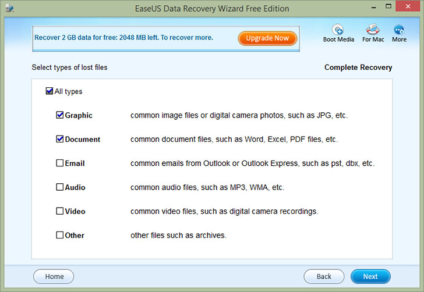Uncheck the Graphic file type checkbox
Viewport: 424px width, 292px height.
[x=59, y=115]
